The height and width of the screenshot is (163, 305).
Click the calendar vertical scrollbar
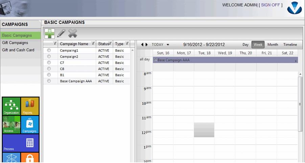point(300,104)
